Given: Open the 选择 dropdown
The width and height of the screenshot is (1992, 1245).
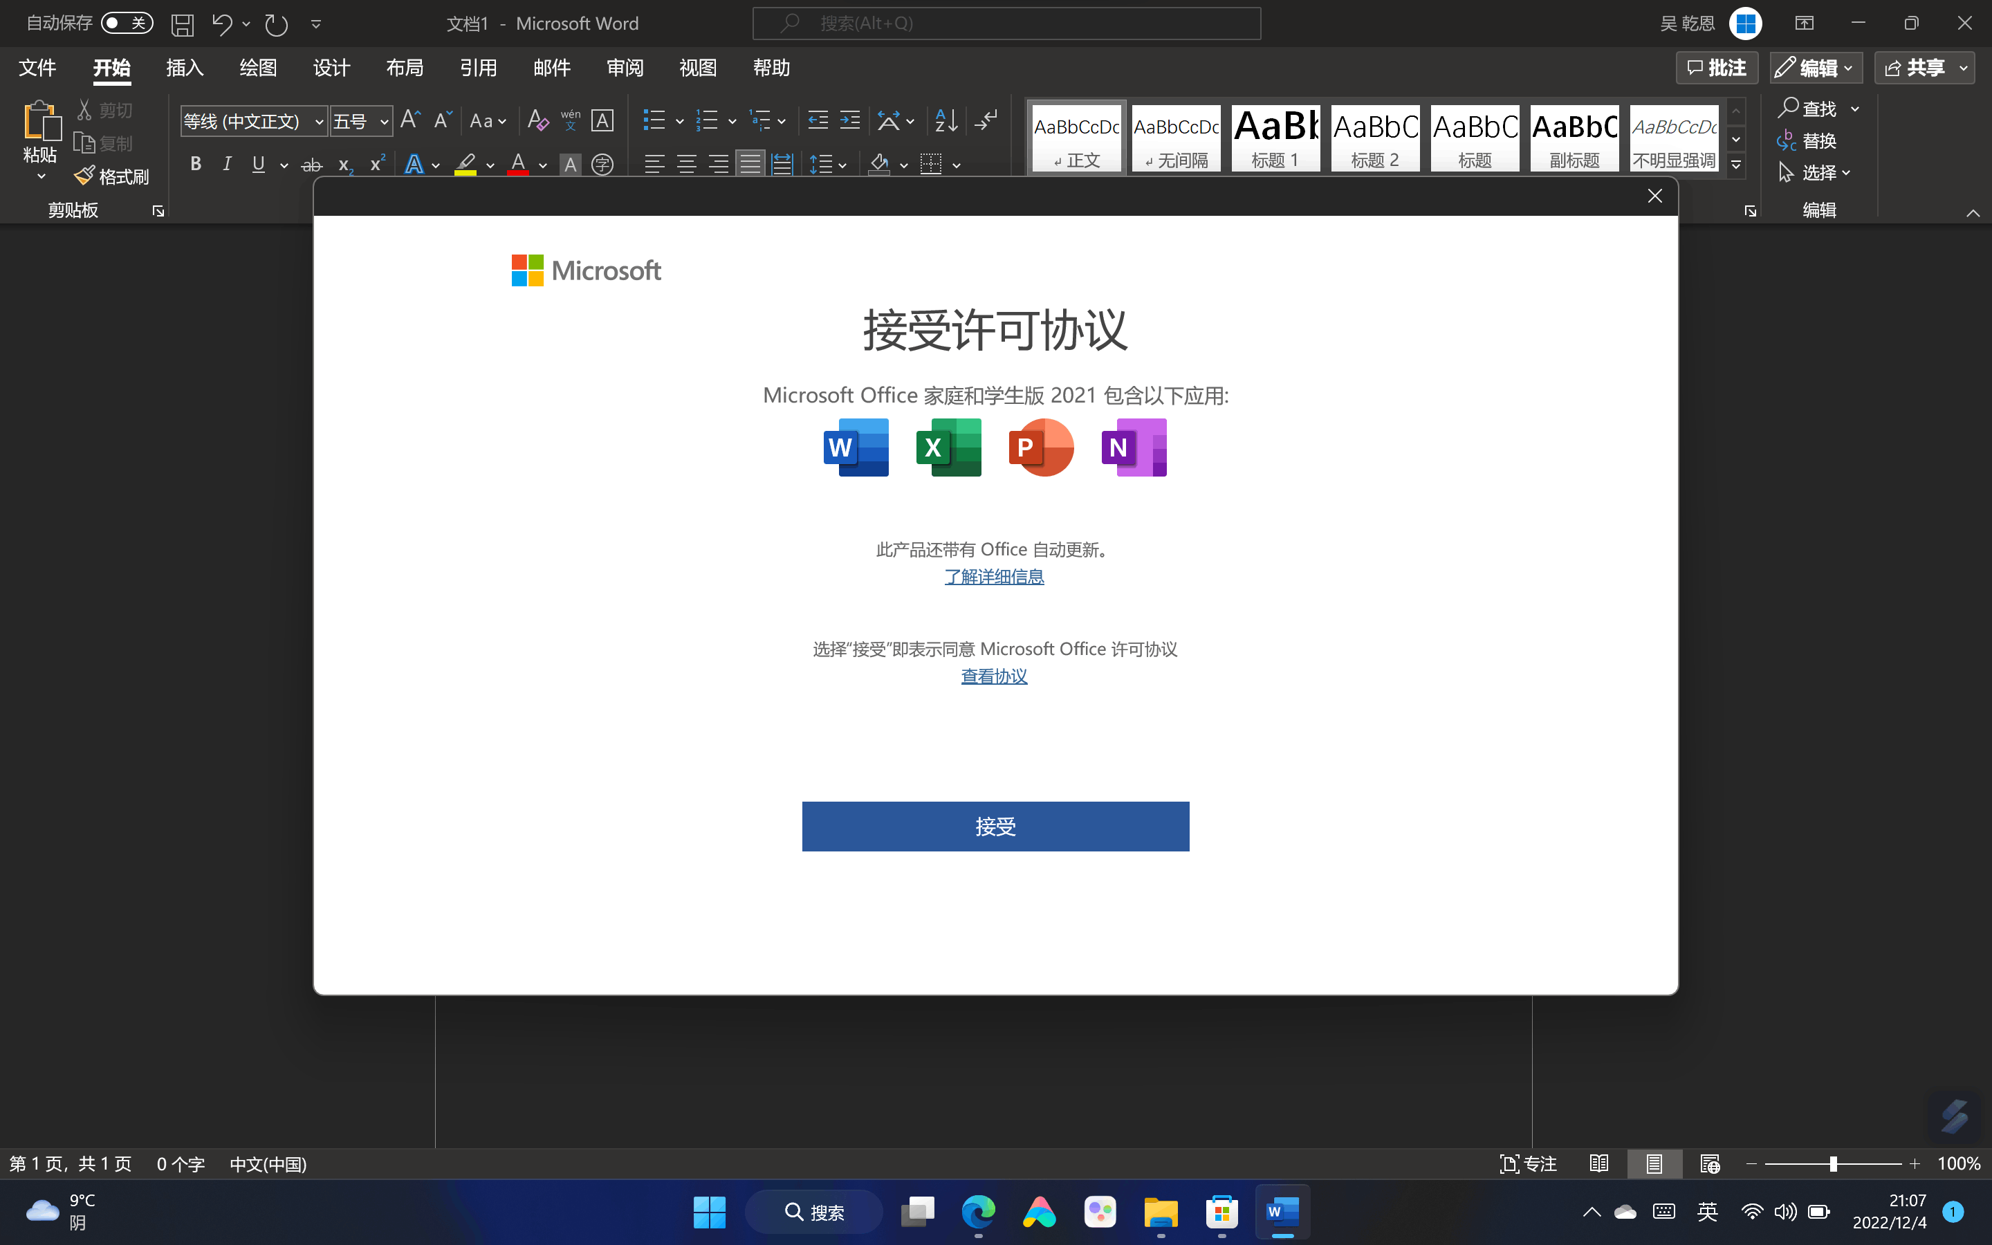Looking at the screenshot, I should [x=1815, y=173].
